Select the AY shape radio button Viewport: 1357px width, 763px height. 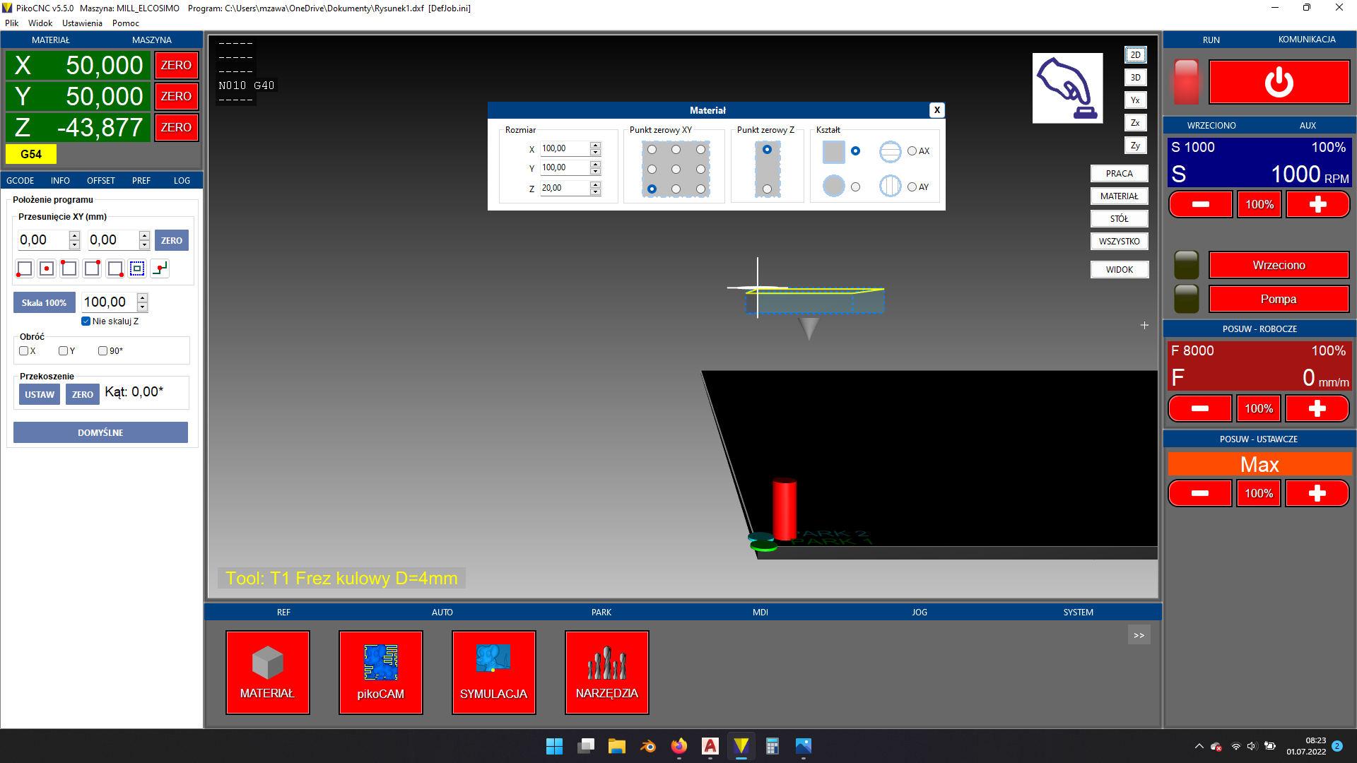pyautogui.click(x=912, y=187)
